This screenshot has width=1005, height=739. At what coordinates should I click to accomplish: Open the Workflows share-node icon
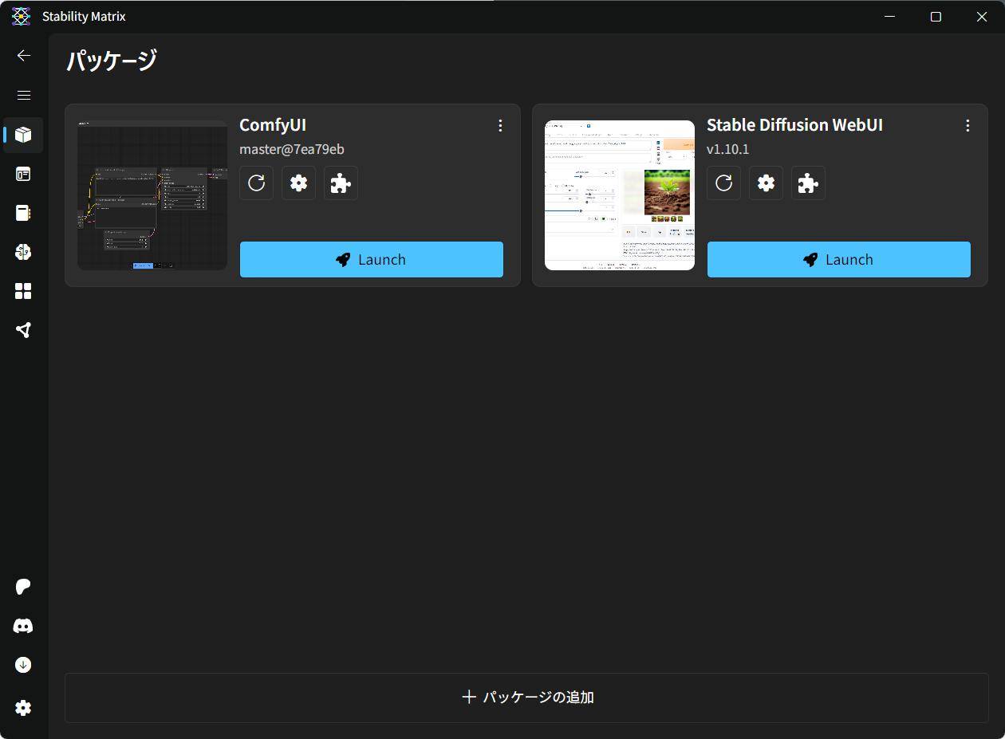point(23,330)
